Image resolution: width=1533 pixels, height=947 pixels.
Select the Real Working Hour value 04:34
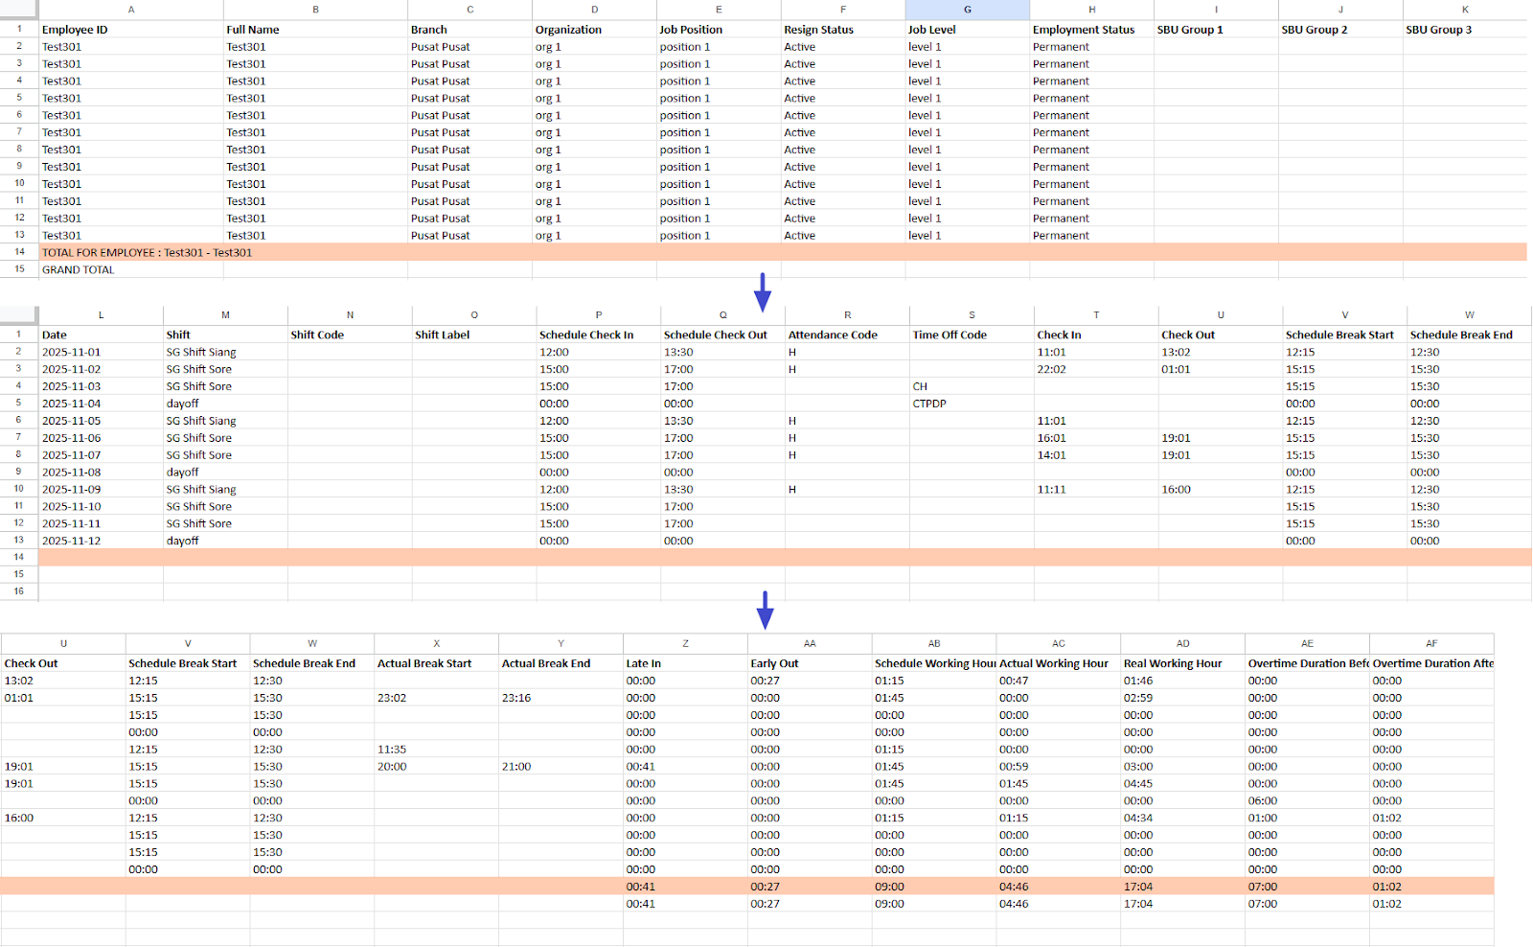coord(1138,819)
